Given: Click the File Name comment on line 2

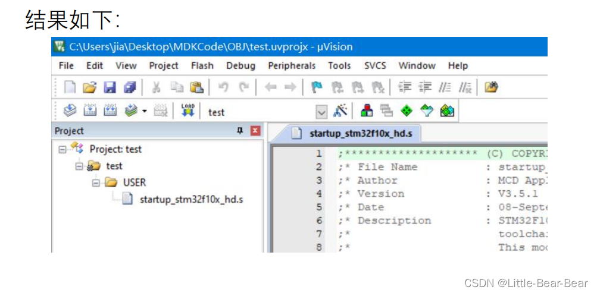Looking at the screenshot, I should pyautogui.click(x=387, y=167).
